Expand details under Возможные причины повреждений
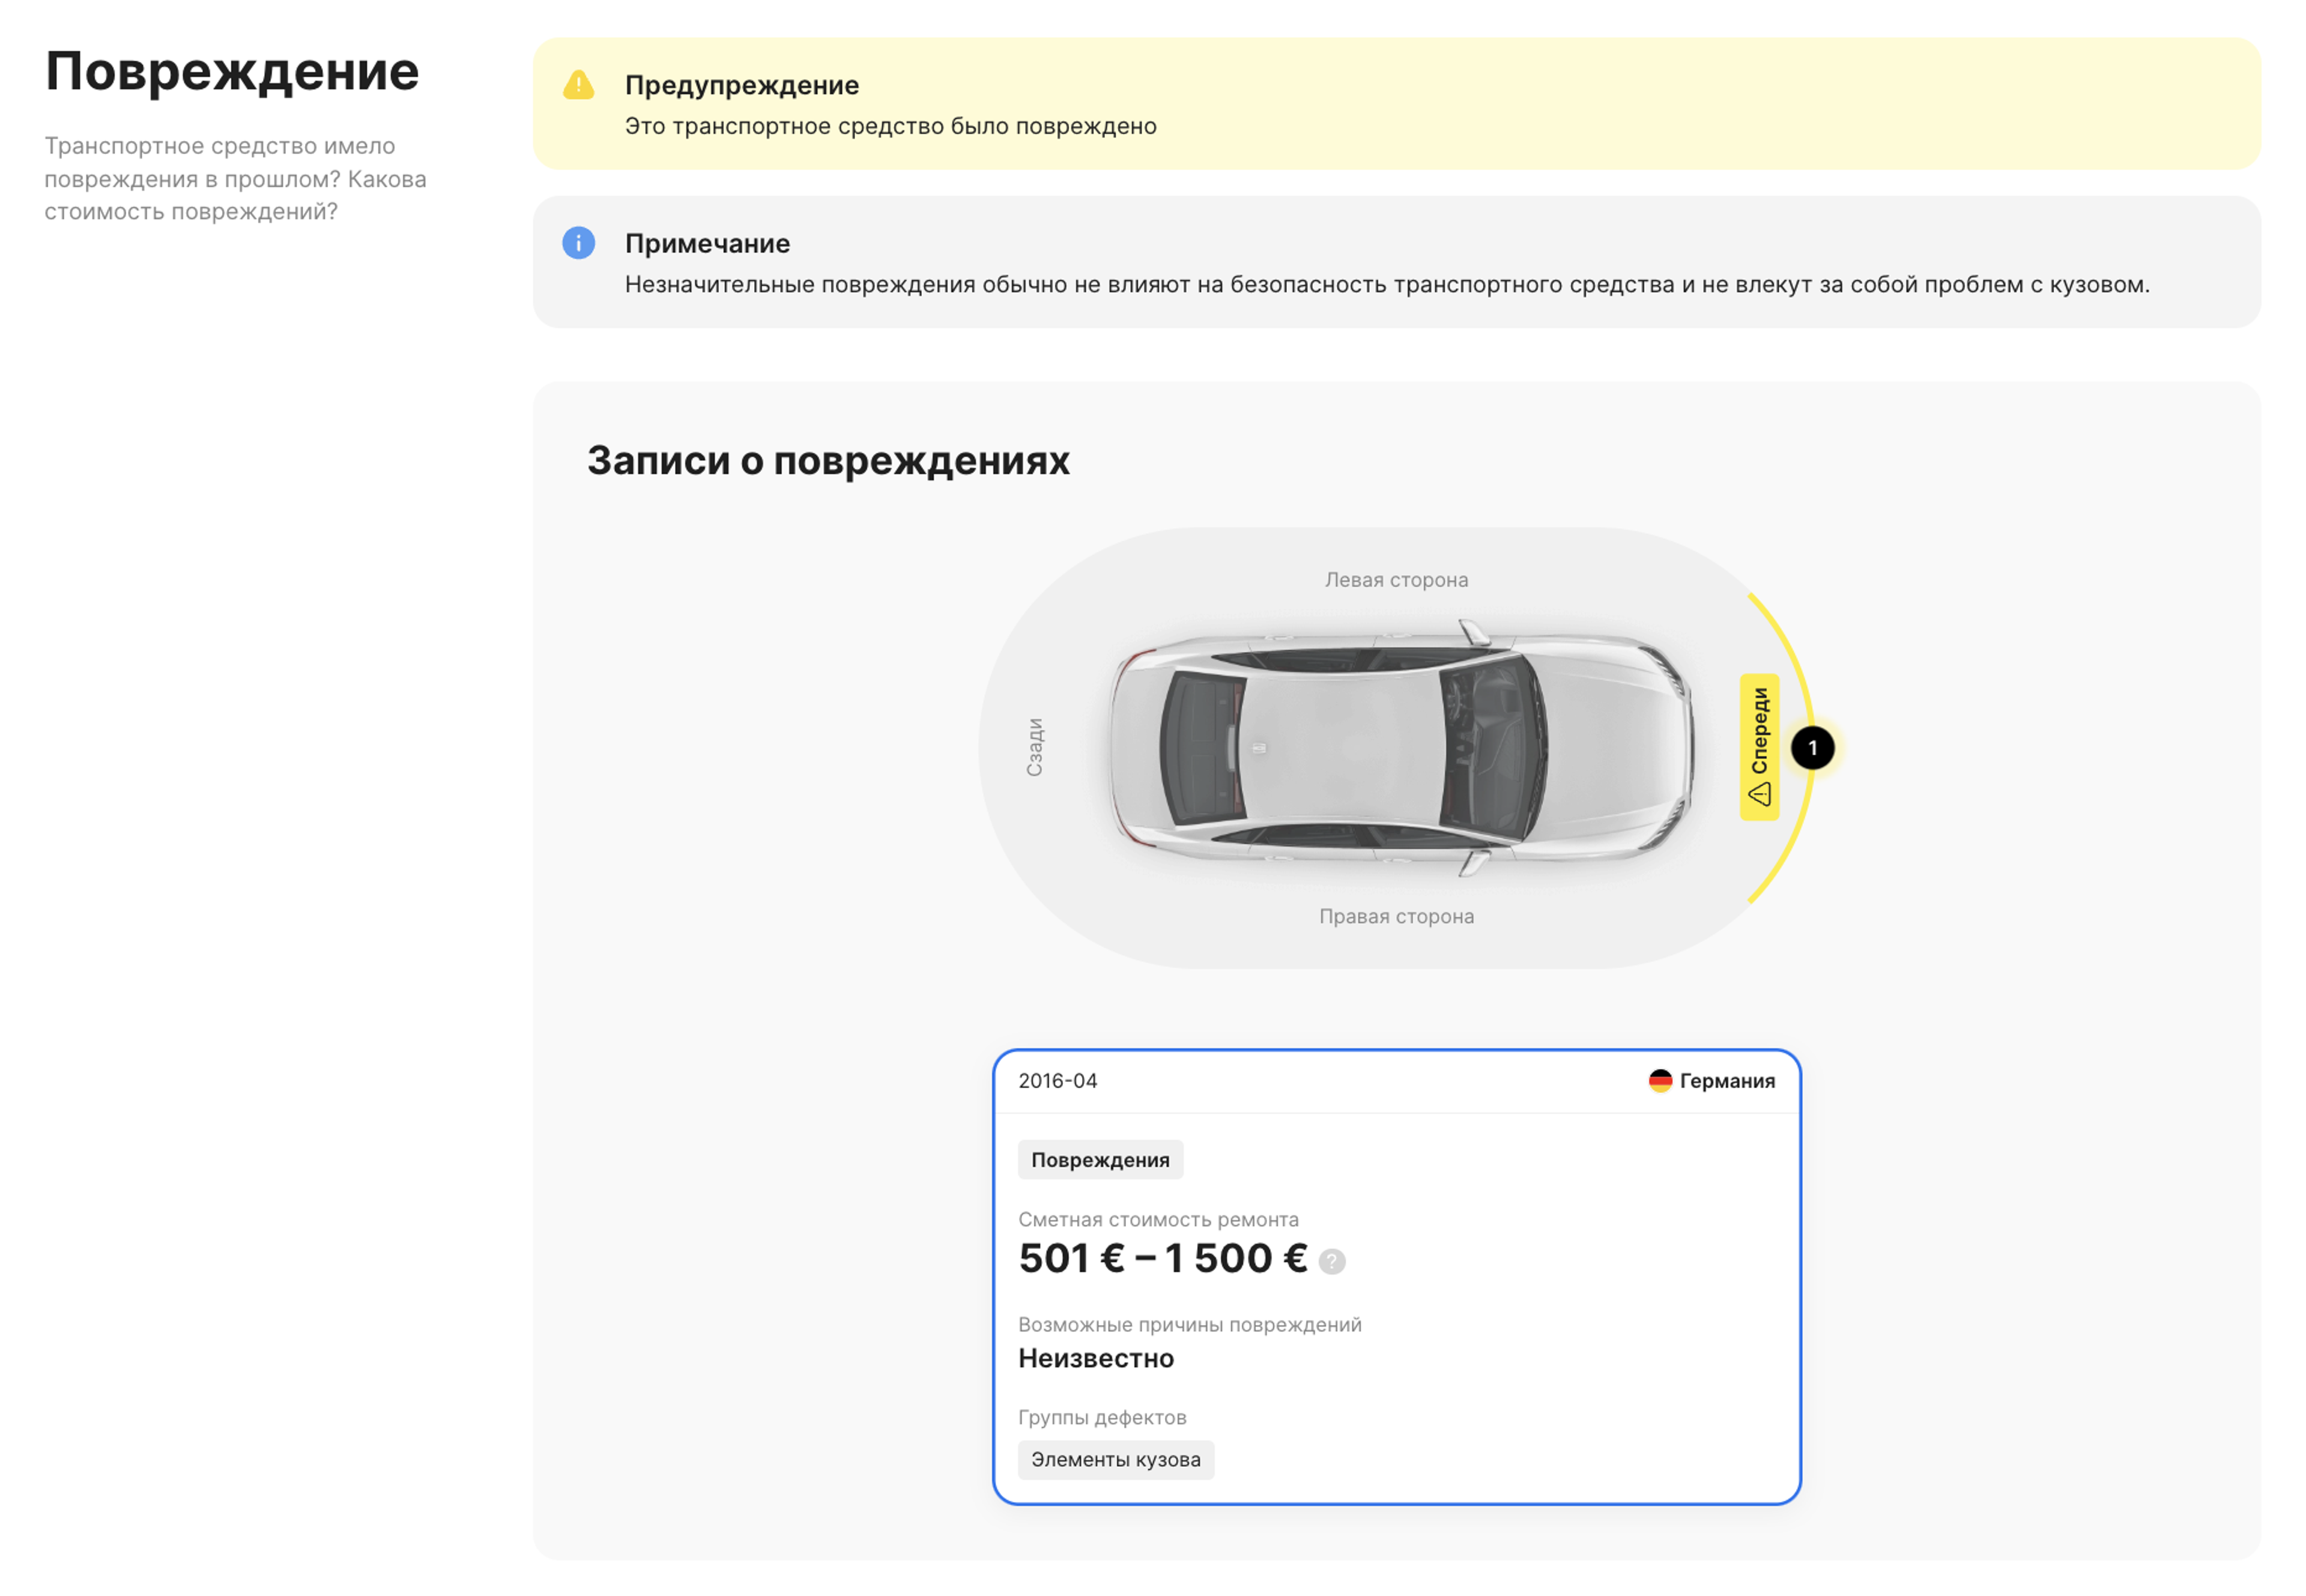 pyautogui.click(x=1190, y=1324)
